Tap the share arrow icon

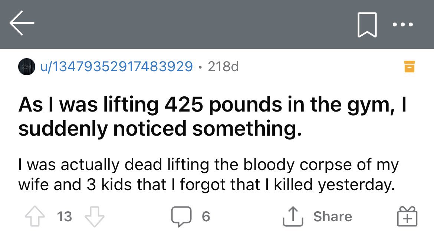click(293, 216)
